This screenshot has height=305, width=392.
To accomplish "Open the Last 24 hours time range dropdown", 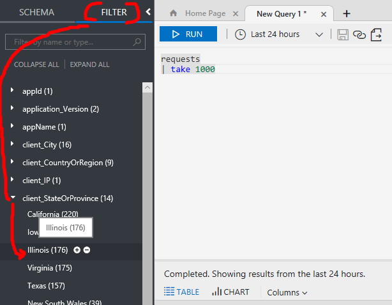I will tap(279, 34).
